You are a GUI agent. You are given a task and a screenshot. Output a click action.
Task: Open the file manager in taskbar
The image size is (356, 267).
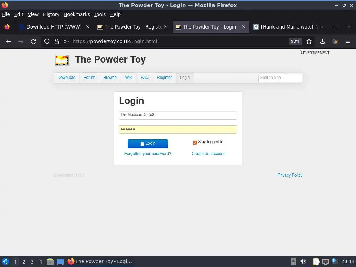click(x=50, y=261)
